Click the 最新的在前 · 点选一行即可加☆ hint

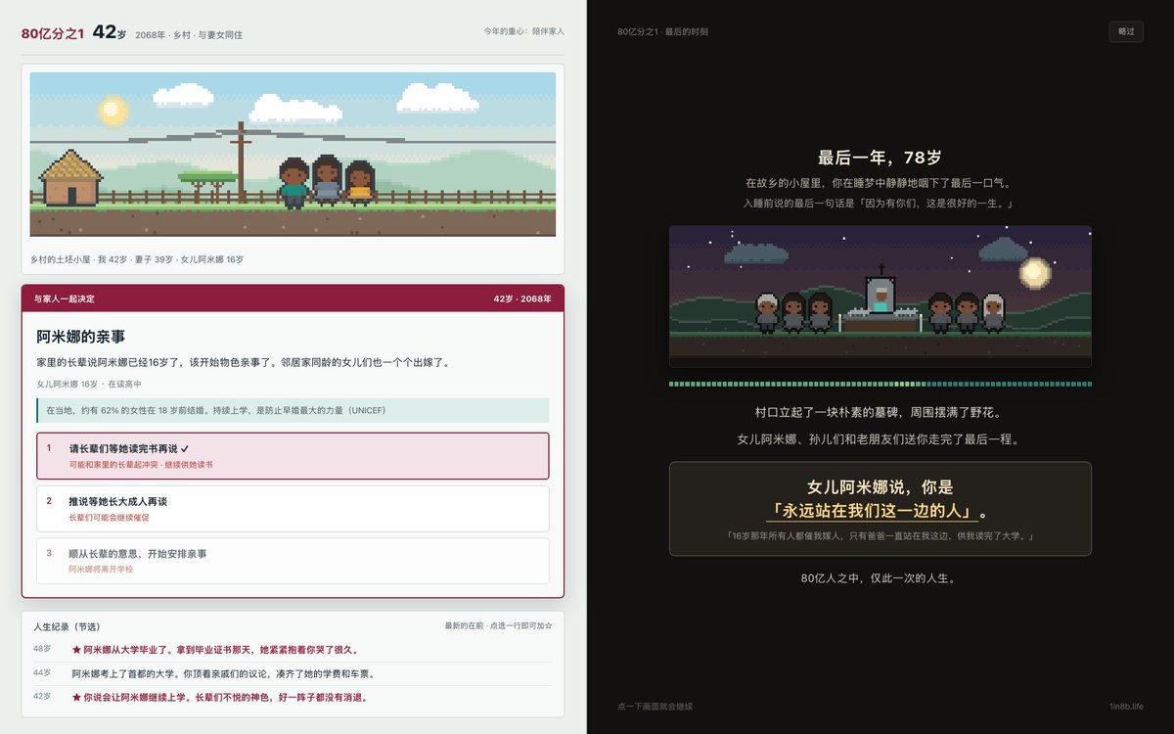point(498,625)
